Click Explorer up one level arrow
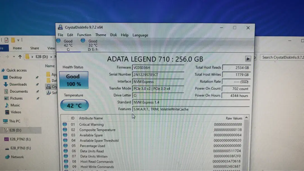Viewport: 304px width, 171px height. point(20,57)
